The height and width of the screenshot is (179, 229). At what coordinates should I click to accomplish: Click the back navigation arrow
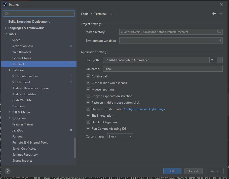[214, 14]
